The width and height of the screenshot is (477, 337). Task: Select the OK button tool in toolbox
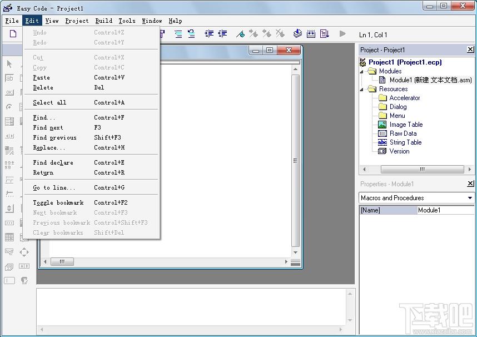click(x=9, y=92)
